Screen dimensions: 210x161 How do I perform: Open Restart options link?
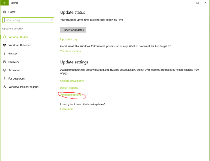tap(69, 88)
